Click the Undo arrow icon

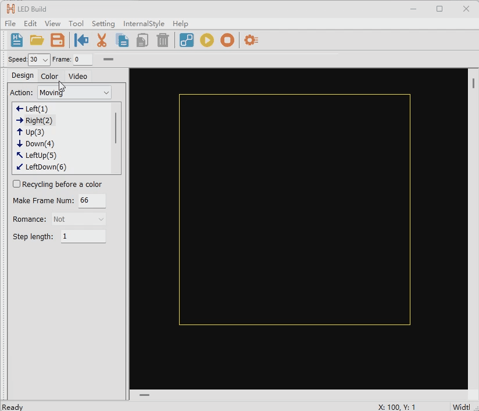point(81,40)
